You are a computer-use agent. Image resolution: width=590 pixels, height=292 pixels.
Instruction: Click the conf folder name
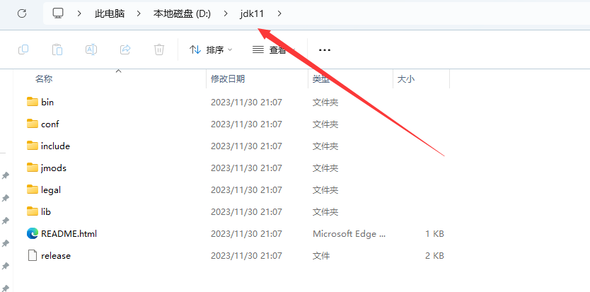(x=50, y=124)
